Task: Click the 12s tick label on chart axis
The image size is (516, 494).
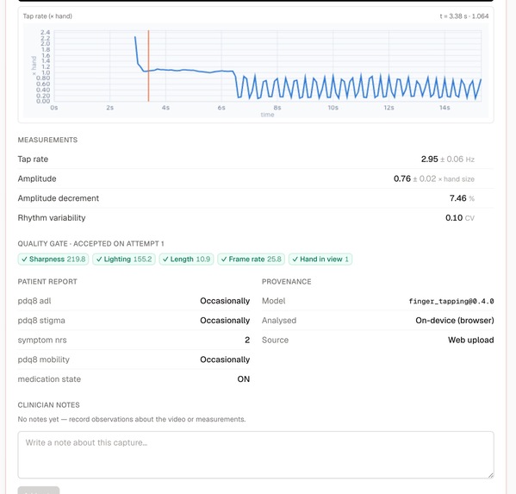Action: (389, 108)
